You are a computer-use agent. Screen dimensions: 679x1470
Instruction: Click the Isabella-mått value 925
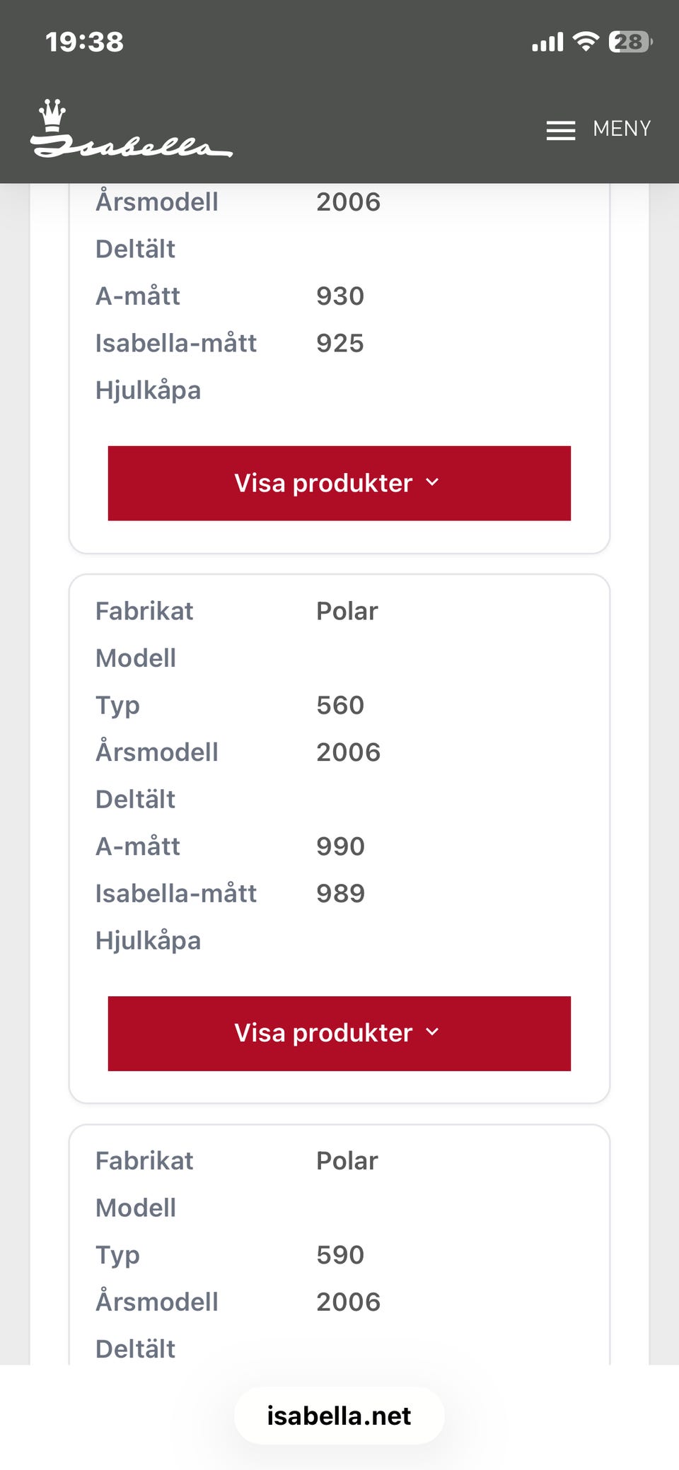click(x=340, y=343)
